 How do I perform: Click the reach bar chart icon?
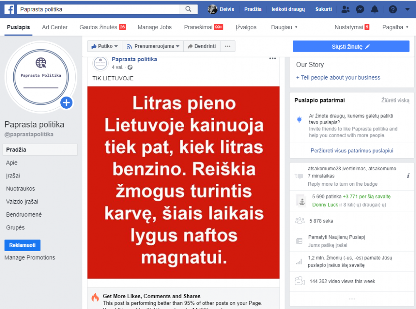click(x=299, y=262)
